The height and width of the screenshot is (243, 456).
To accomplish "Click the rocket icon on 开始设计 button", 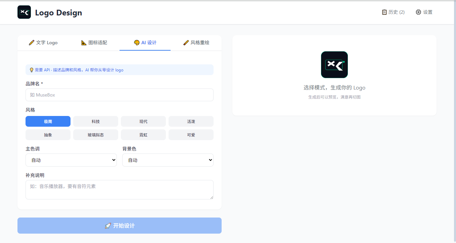I will click(108, 226).
